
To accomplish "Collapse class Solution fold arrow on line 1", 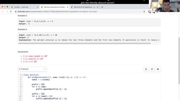I will (x=22, y=75).
